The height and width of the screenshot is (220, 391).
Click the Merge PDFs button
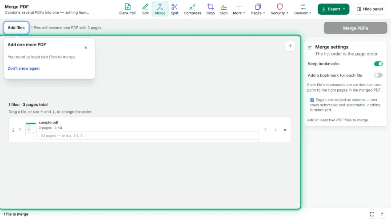coord(355,28)
